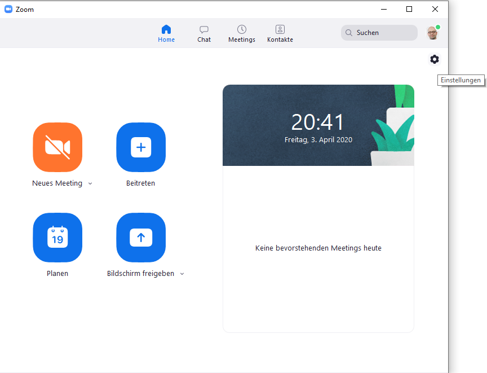Switch to the Home tab
This screenshot has width=487, height=373.
pyautogui.click(x=166, y=33)
